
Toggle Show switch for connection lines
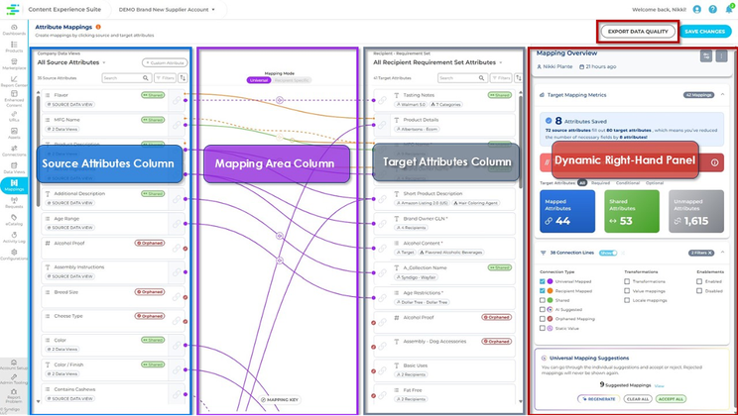click(608, 253)
